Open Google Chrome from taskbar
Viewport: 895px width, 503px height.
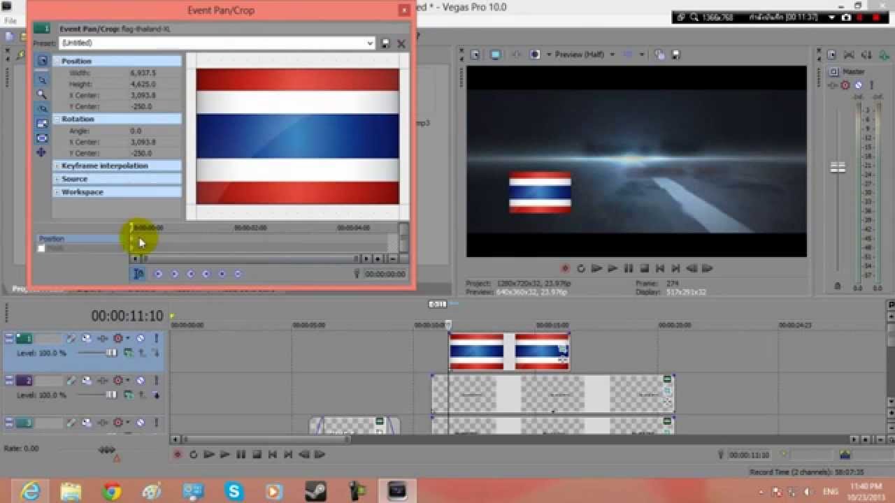point(112,492)
